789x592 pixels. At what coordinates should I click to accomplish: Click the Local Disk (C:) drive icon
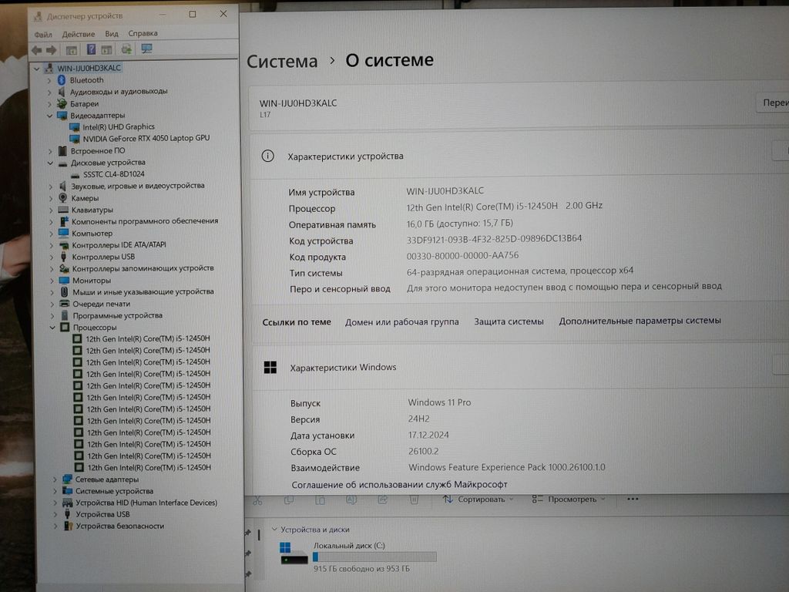point(286,553)
